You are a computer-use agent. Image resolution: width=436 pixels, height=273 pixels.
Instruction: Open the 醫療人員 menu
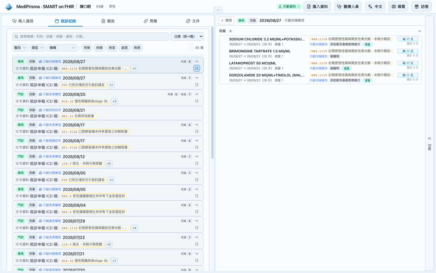pos(348,7)
